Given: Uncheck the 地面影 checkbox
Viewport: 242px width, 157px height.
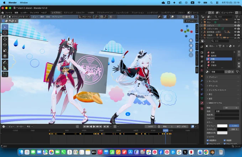Looking at the screenshot, I should (x=225, y=140).
